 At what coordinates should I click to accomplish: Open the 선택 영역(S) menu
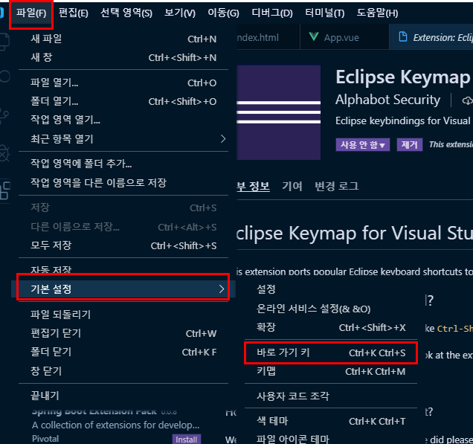coord(126,13)
